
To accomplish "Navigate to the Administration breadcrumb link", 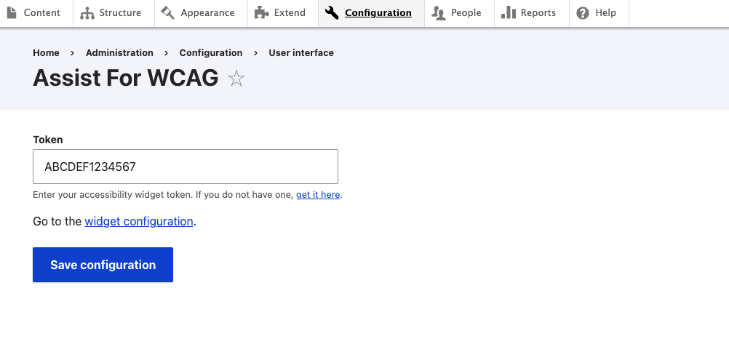I will [119, 53].
